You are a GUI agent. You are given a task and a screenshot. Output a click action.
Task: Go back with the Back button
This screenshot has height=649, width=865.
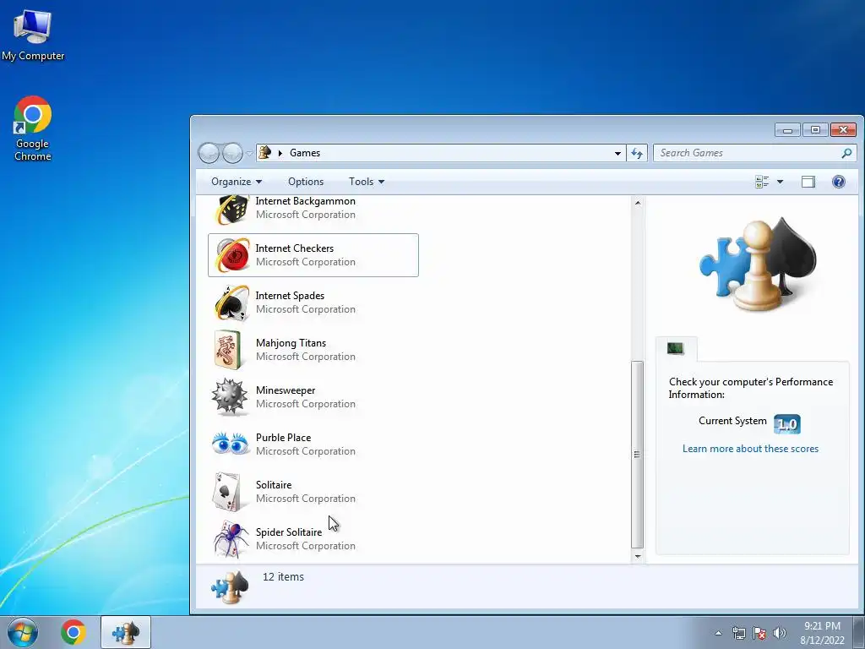coord(209,153)
